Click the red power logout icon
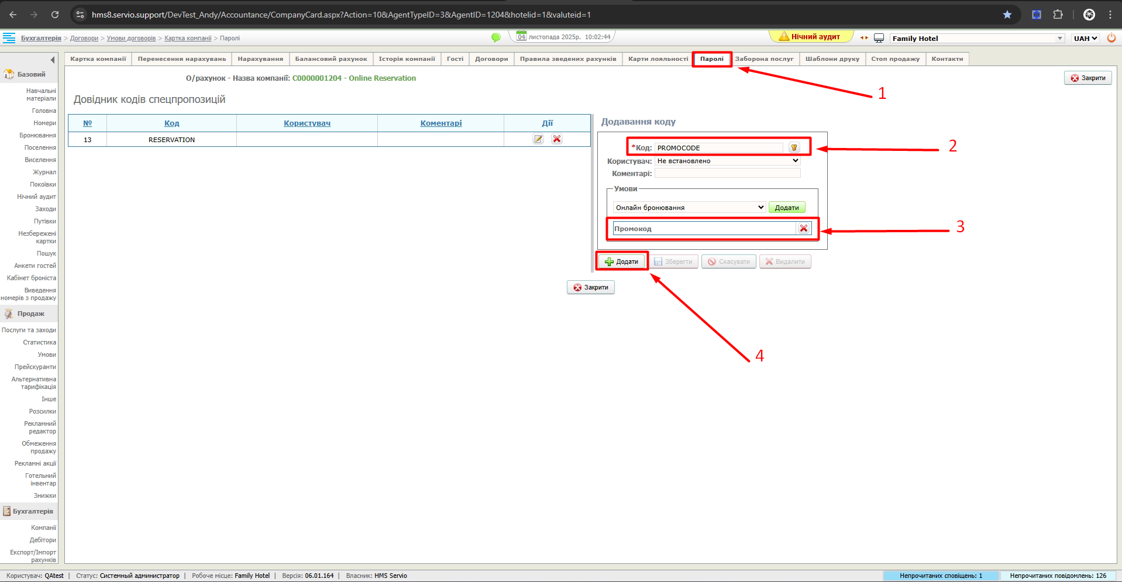1122x582 pixels. (1111, 38)
